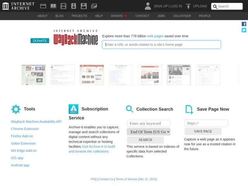This screenshot has height=186, width=248.
Task: Open the FAQ footer link
Action: click(94, 179)
